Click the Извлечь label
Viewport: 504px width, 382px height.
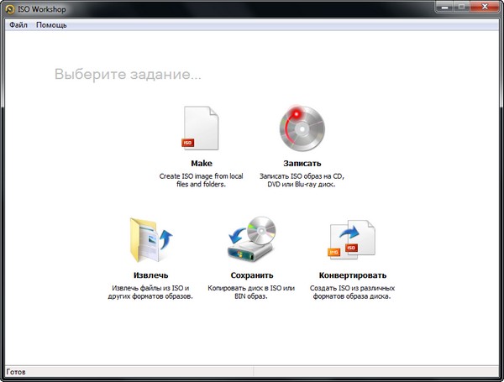(x=150, y=275)
